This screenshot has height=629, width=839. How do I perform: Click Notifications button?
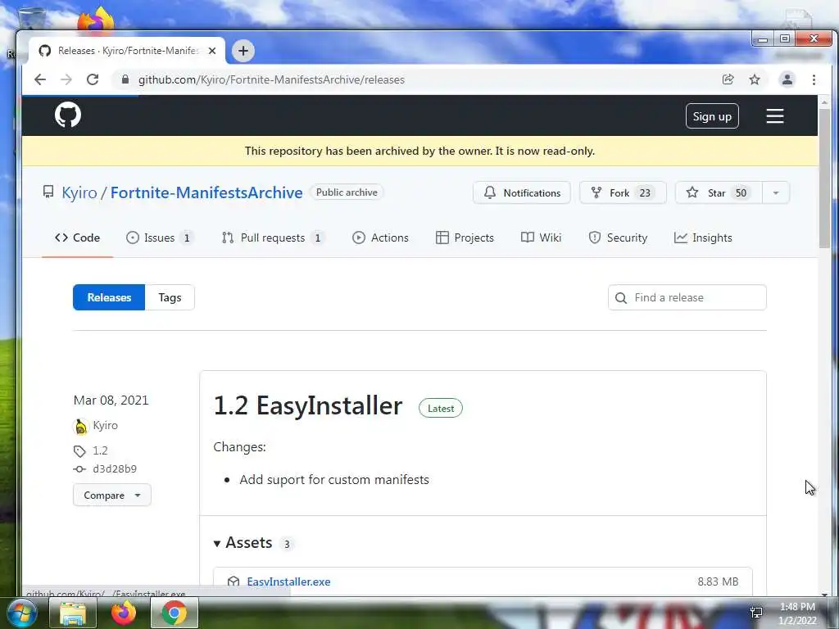tap(522, 192)
